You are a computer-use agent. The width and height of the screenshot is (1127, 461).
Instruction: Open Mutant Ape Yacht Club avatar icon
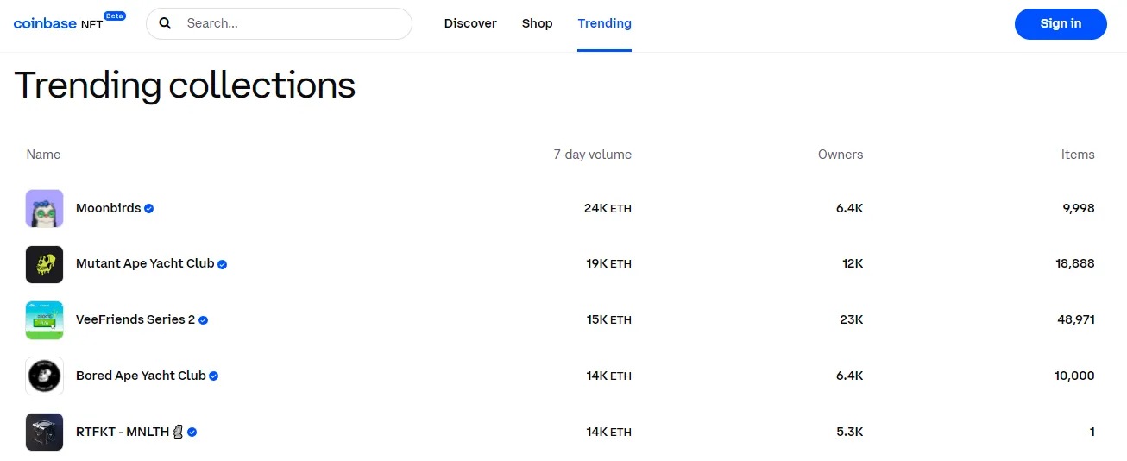(x=44, y=264)
